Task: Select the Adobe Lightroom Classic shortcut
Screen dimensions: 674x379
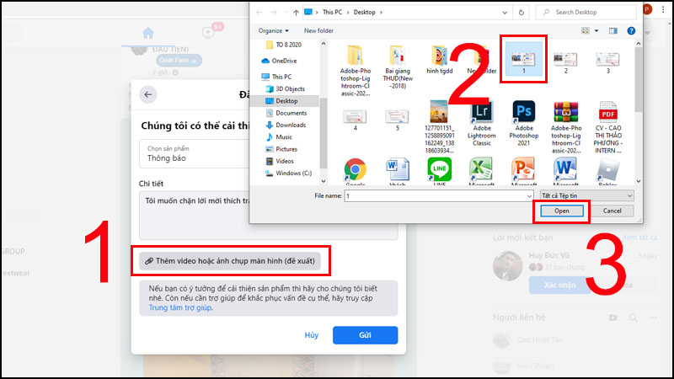Action: pyautogui.click(x=481, y=123)
